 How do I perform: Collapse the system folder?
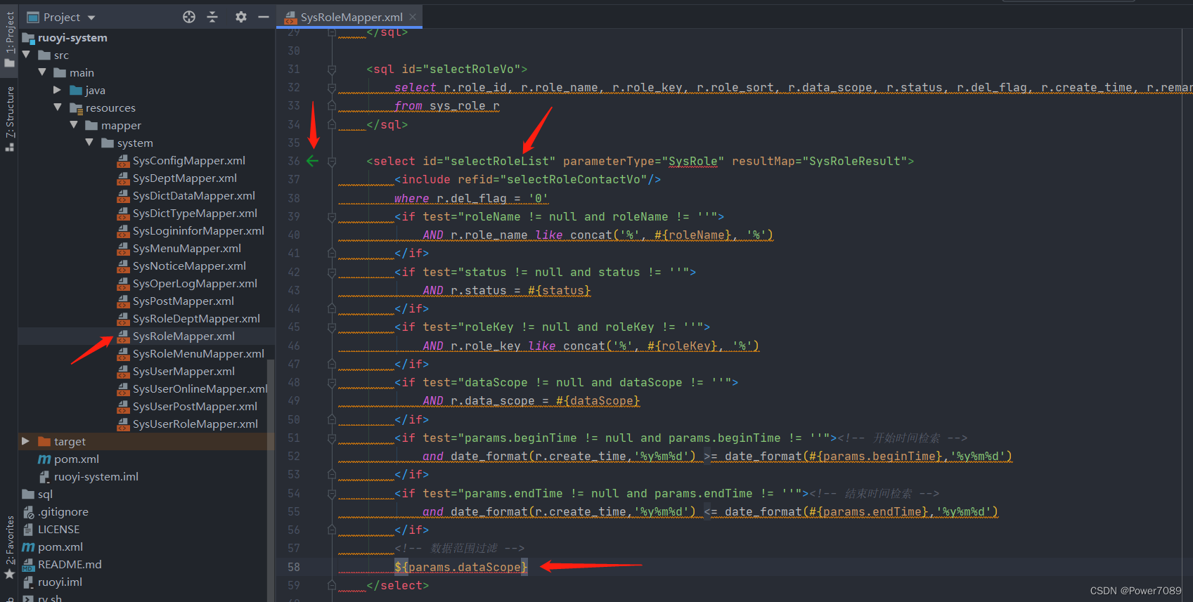pos(89,142)
